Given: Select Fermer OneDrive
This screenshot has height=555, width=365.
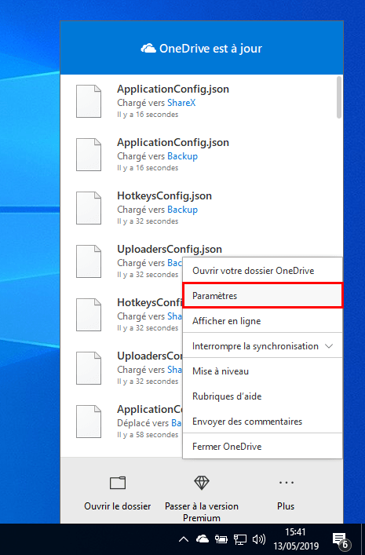Looking at the screenshot, I should [x=262, y=447].
